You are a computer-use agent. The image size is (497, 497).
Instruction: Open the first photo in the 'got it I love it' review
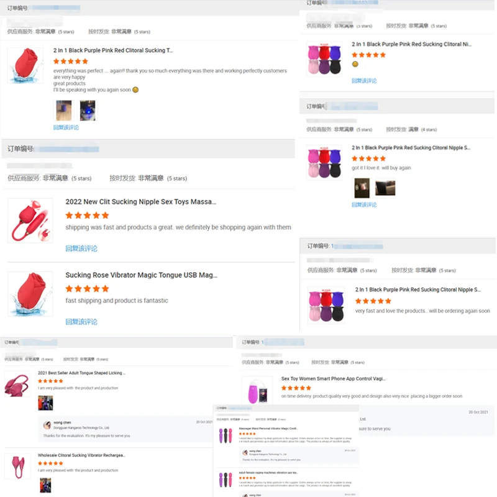362,188
